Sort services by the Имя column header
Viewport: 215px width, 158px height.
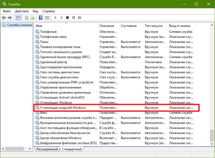[x=66, y=26]
